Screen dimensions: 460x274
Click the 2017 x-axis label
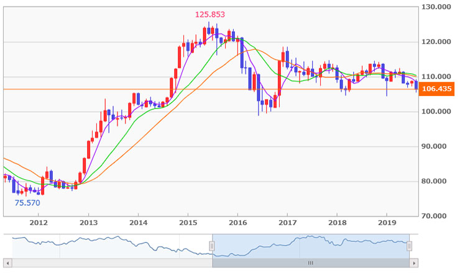(287, 223)
